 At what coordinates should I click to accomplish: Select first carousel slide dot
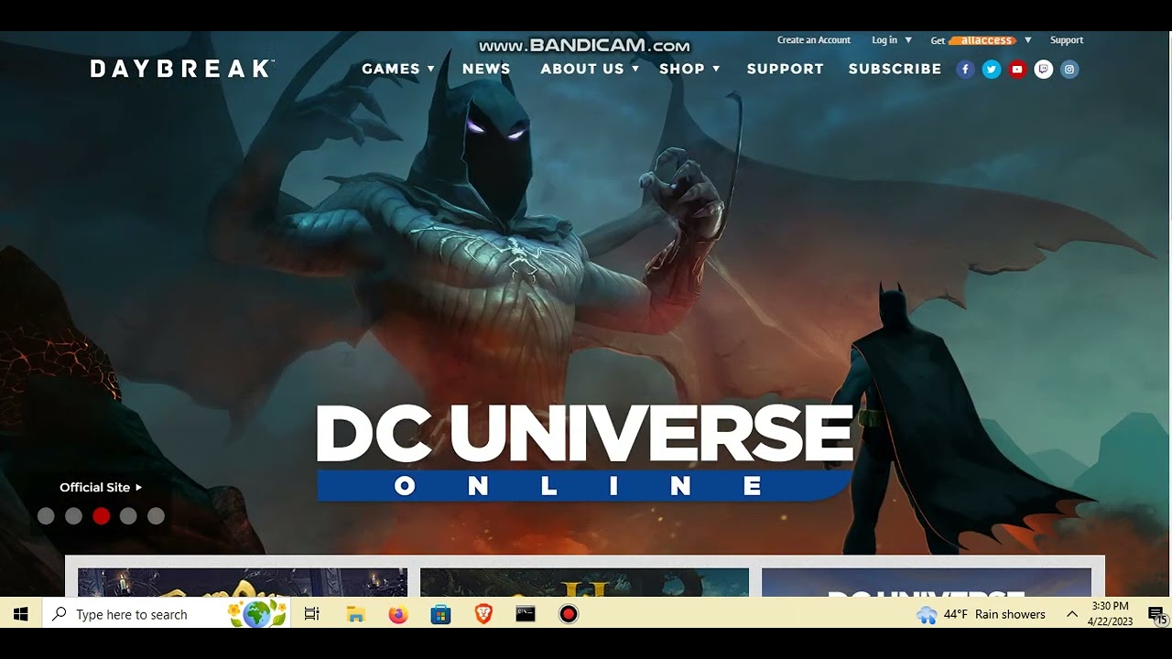[46, 516]
